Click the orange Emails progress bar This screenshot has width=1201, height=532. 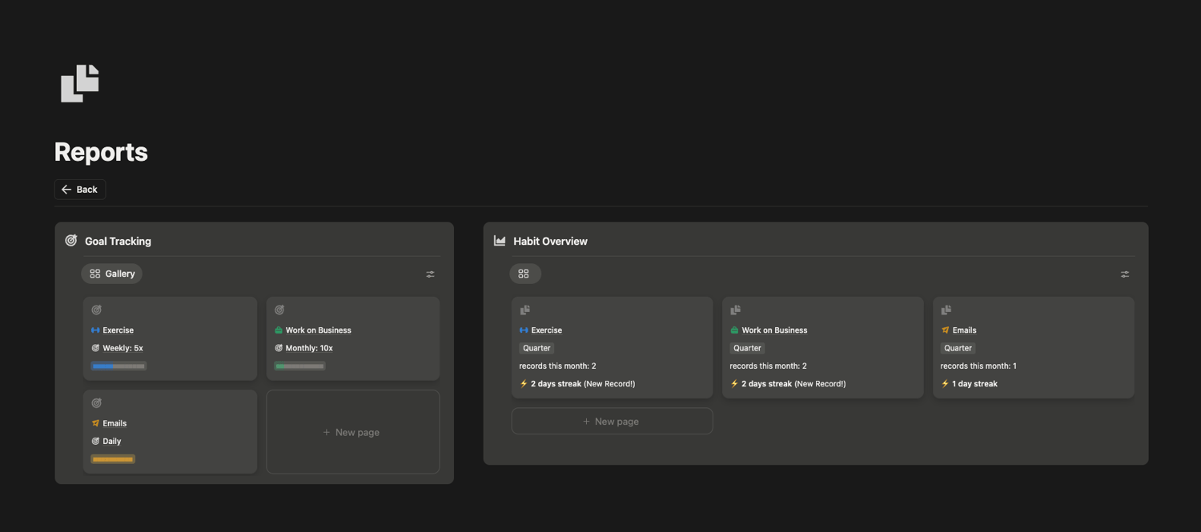(113, 459)
